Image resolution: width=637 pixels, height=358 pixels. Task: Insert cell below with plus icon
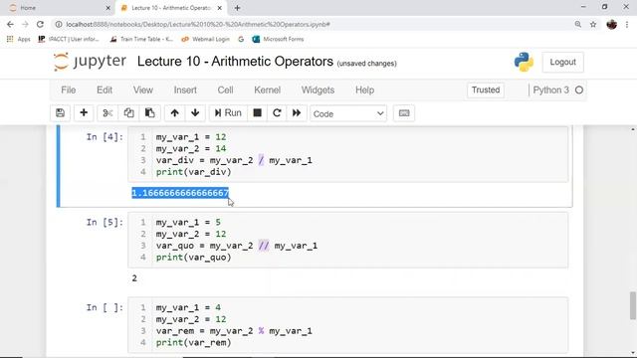(84, 113)
